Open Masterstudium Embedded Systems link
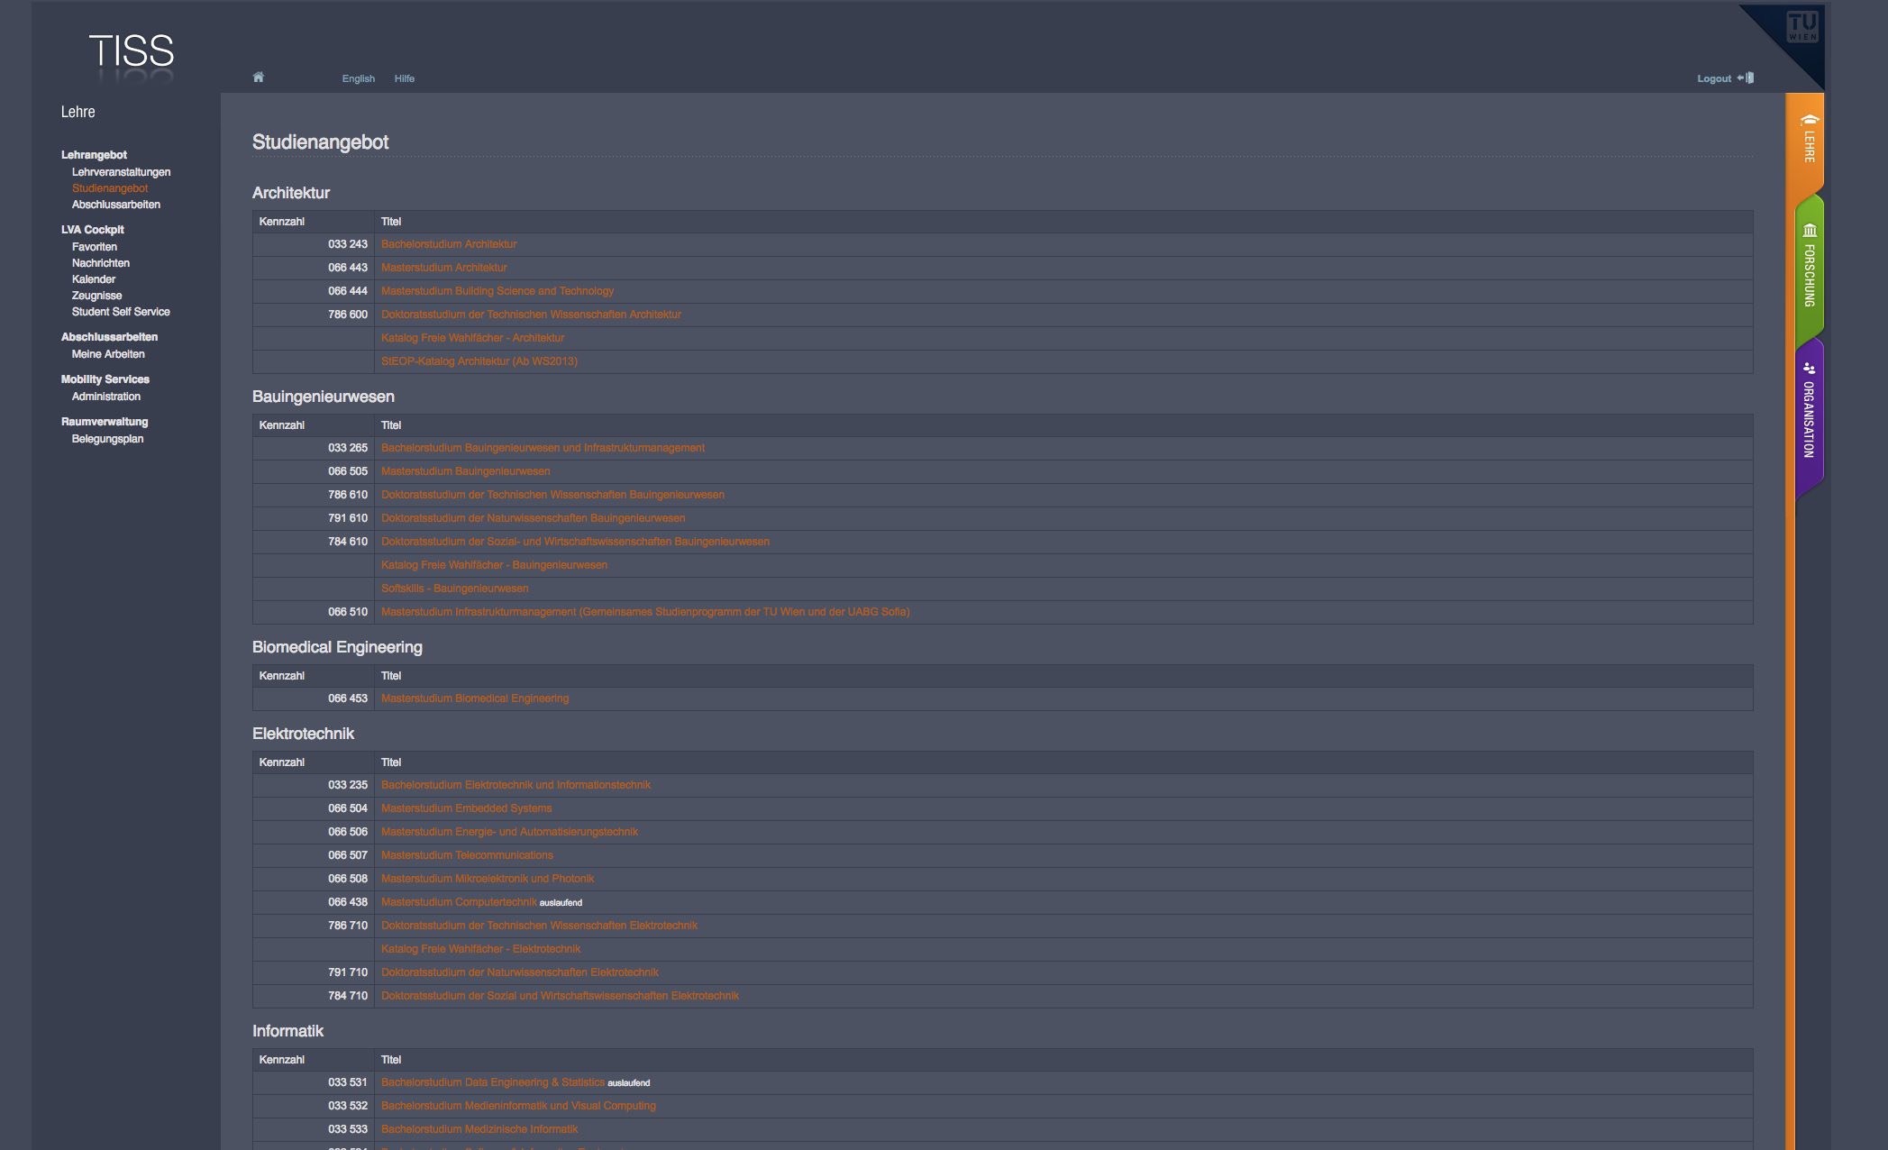 [466, 808]
